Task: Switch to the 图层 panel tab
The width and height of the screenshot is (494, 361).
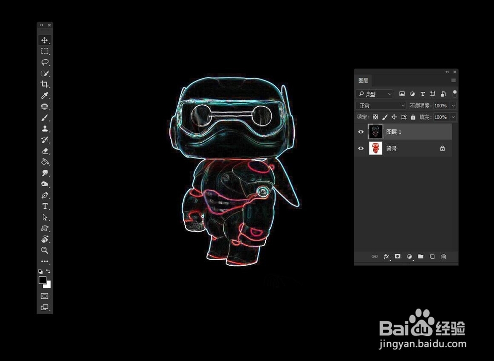Action: pyautogui.click(x=363, y=80)
